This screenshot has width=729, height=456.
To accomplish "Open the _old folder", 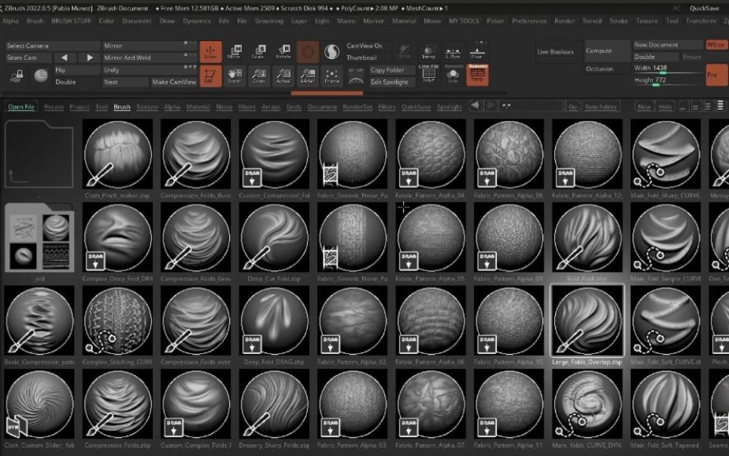I will pos(39,237).
